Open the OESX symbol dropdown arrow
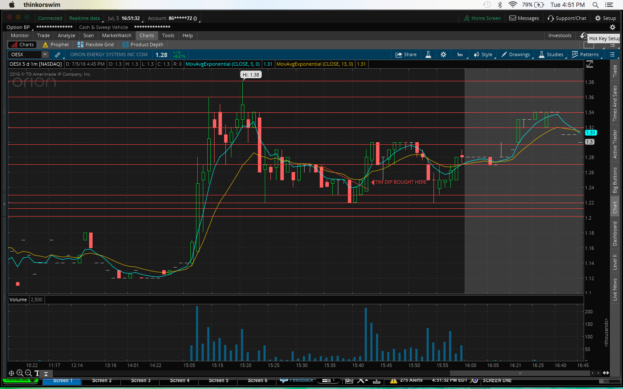This screenshot has height=389, width=623. (x=45, y=54)
